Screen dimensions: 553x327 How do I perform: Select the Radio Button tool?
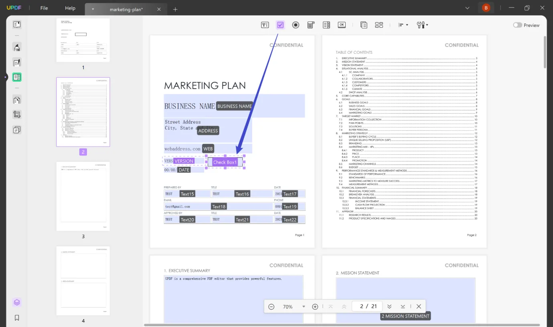point(296,25)
